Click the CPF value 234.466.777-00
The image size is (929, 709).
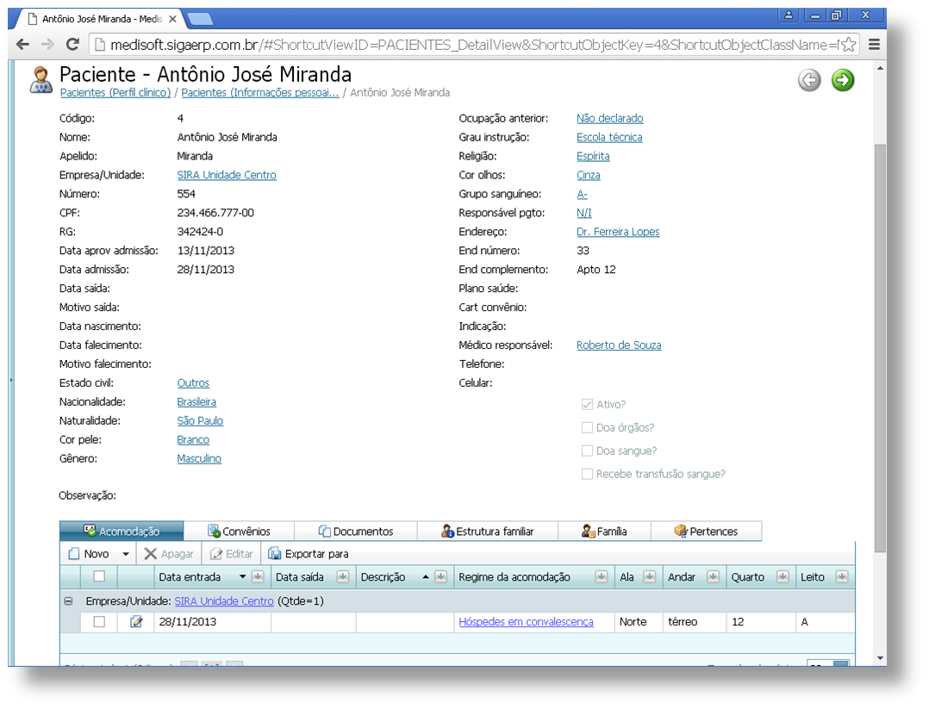(x=215, y=213)
